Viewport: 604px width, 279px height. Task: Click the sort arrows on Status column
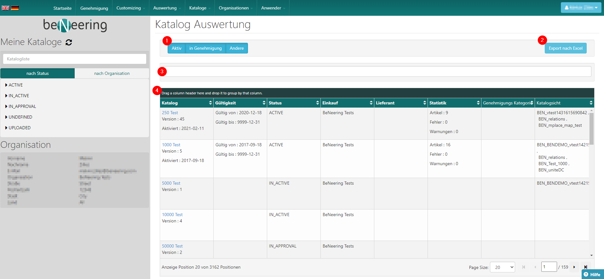click(317, 103)
